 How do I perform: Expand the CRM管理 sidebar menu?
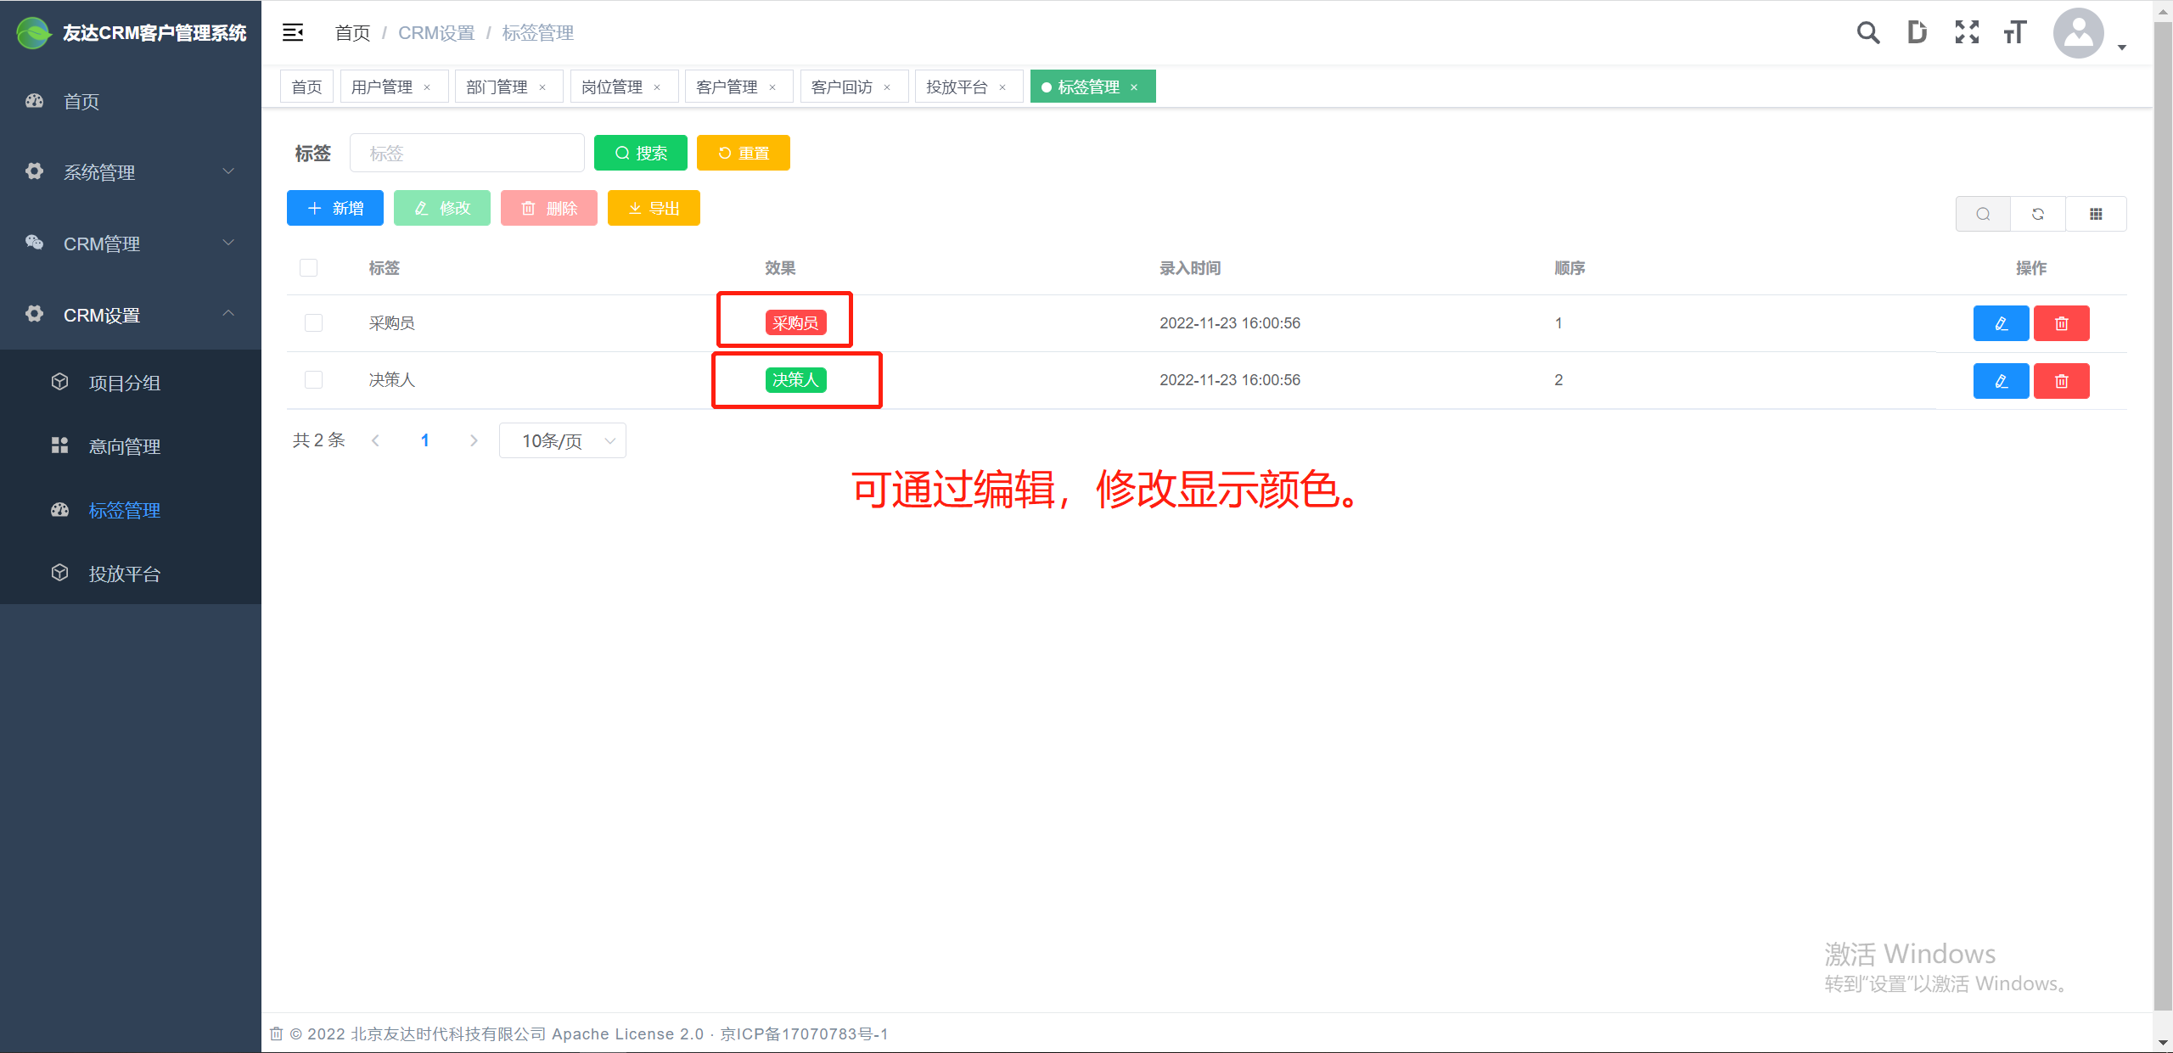point(131,244)
